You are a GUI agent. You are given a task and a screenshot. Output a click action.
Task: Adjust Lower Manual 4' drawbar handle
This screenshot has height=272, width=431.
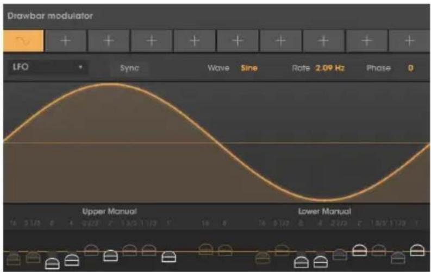(x=321, y=262)
